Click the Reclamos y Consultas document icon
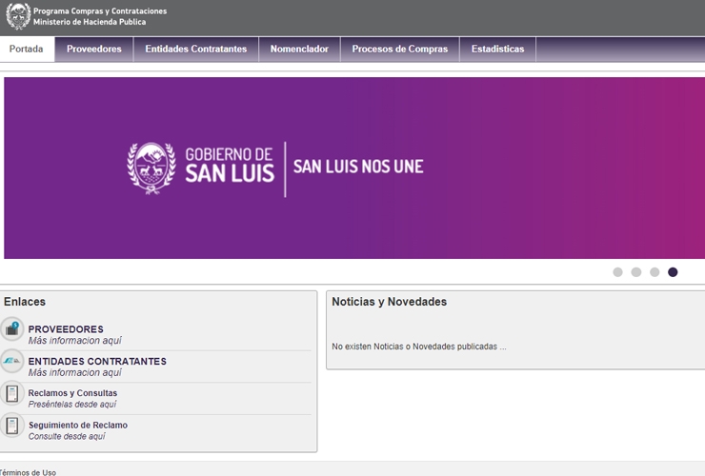 (12, 393)
